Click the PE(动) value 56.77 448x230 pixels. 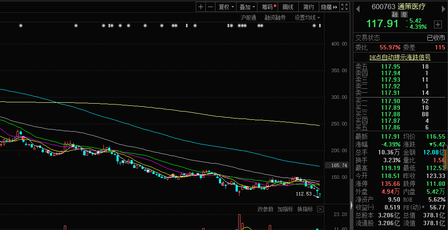point(438,207)
